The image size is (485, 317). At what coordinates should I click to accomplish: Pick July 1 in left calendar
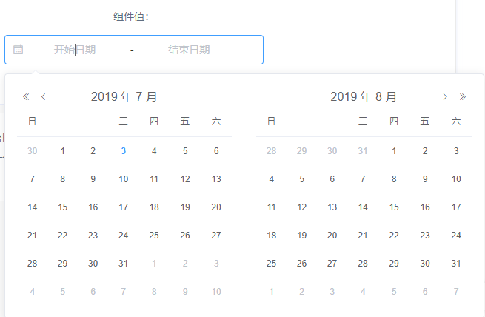coord(62,151)
